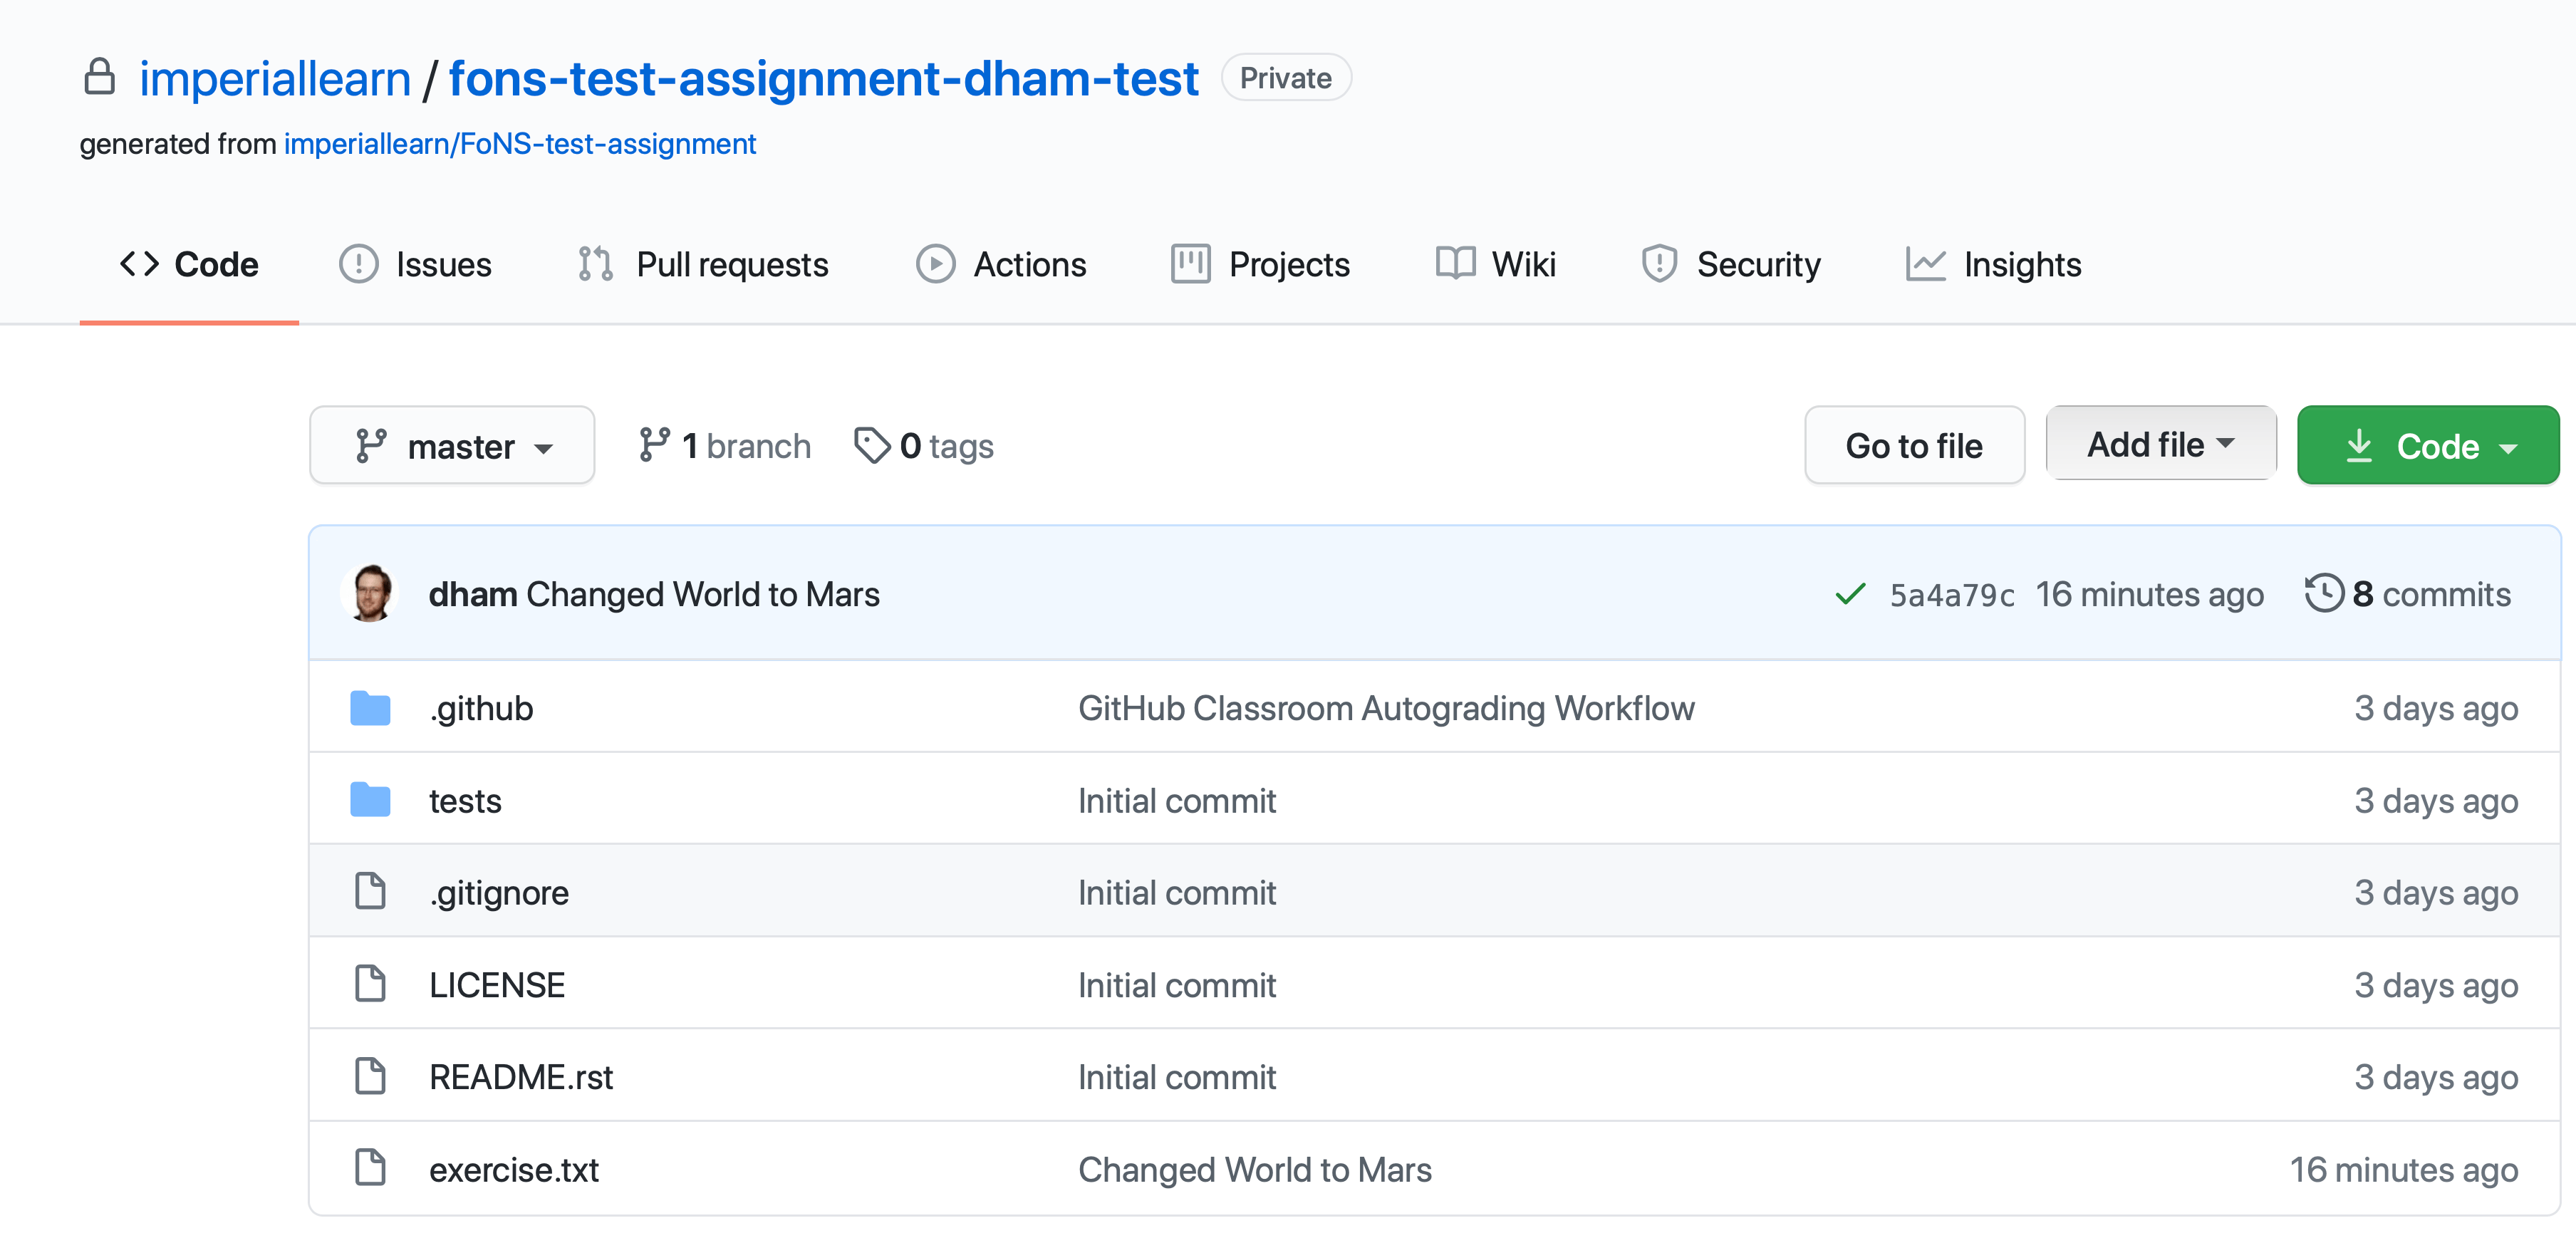Go to the Actions tab
This screenshot has width=2576, height=1238.
[x=1001, y=264]
